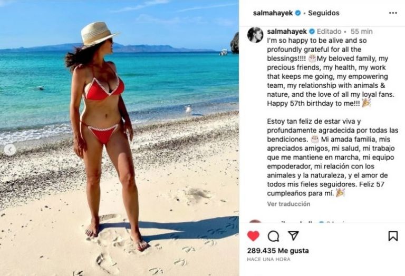Image resolution: width=405 pixels, height=276 pixels.
Task: Click the Editado label on the caption
Action: pos(329,32)
